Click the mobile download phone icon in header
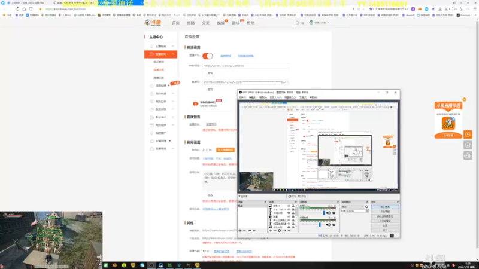The image size is (479, 269). (297, 23)
